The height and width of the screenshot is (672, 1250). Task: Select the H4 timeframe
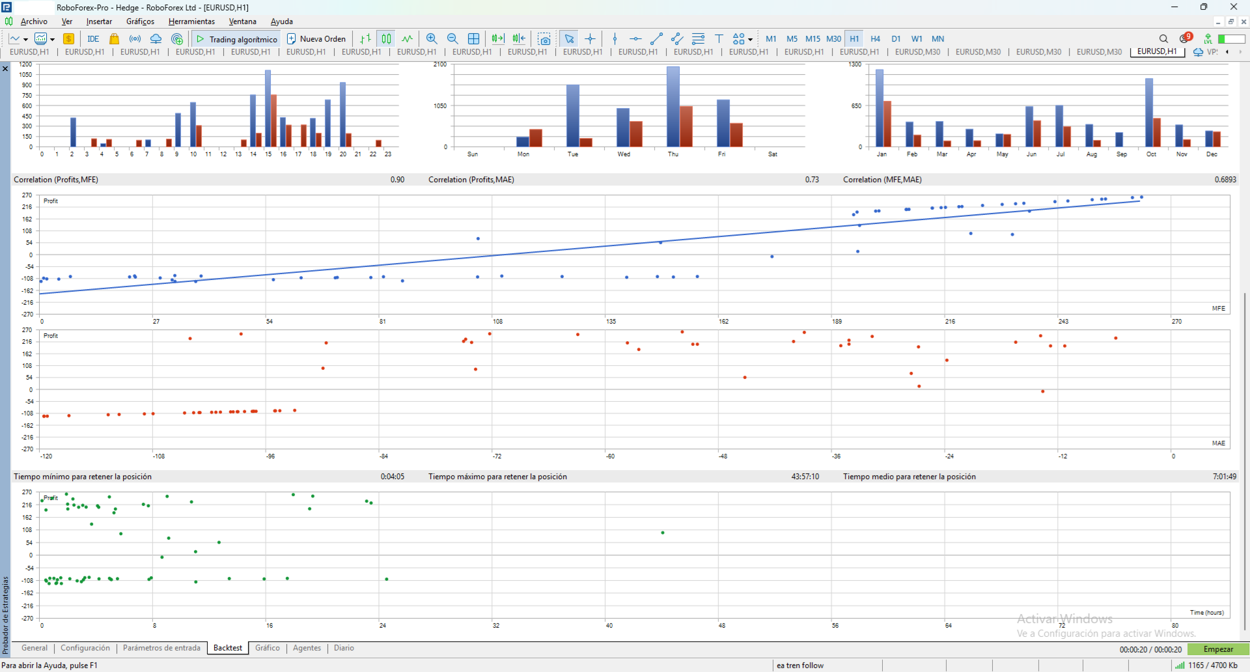tap(875, 39)
